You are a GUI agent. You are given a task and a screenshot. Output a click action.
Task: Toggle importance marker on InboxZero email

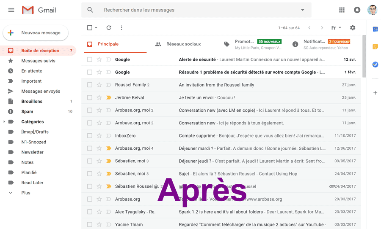coord(108,136)
